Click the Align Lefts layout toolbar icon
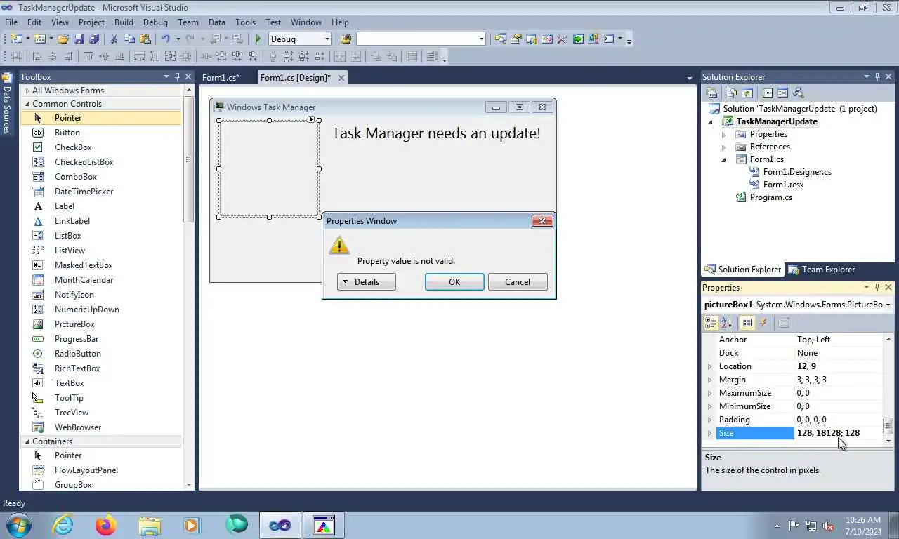The height and width of the screenshot is (539, 899). pos(37,56)
